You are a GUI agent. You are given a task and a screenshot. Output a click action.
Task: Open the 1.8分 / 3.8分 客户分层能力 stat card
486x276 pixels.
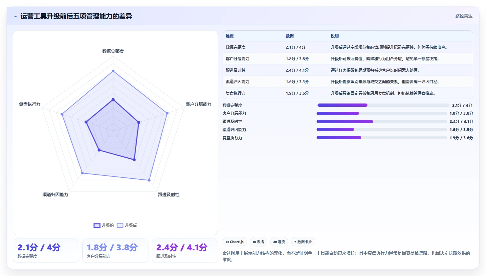tap(115, 251)
